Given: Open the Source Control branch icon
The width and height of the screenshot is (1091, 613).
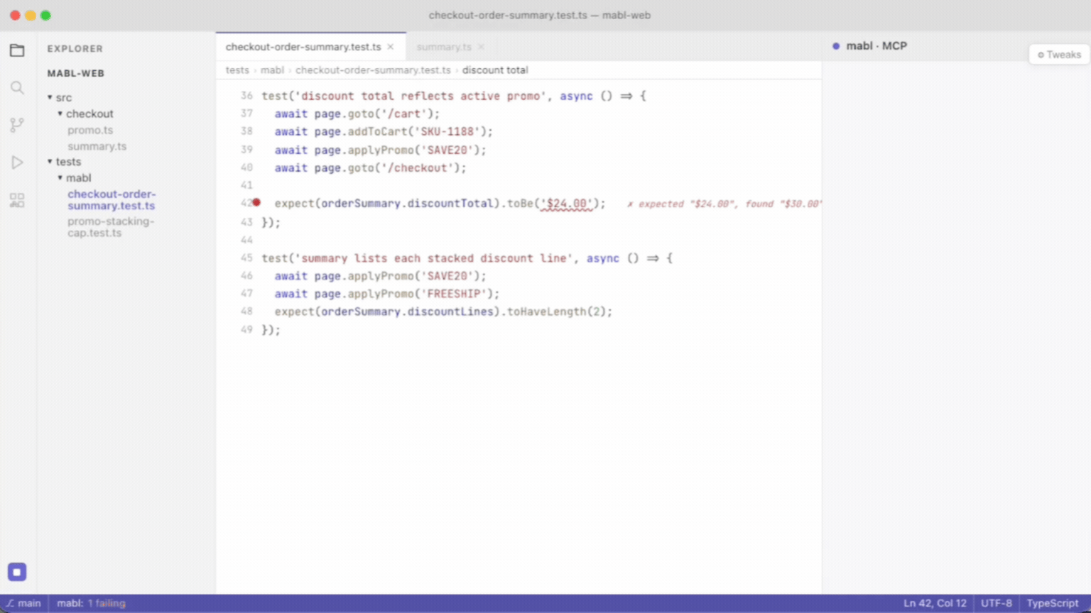Looking at the screenshot, I should 17,126.
